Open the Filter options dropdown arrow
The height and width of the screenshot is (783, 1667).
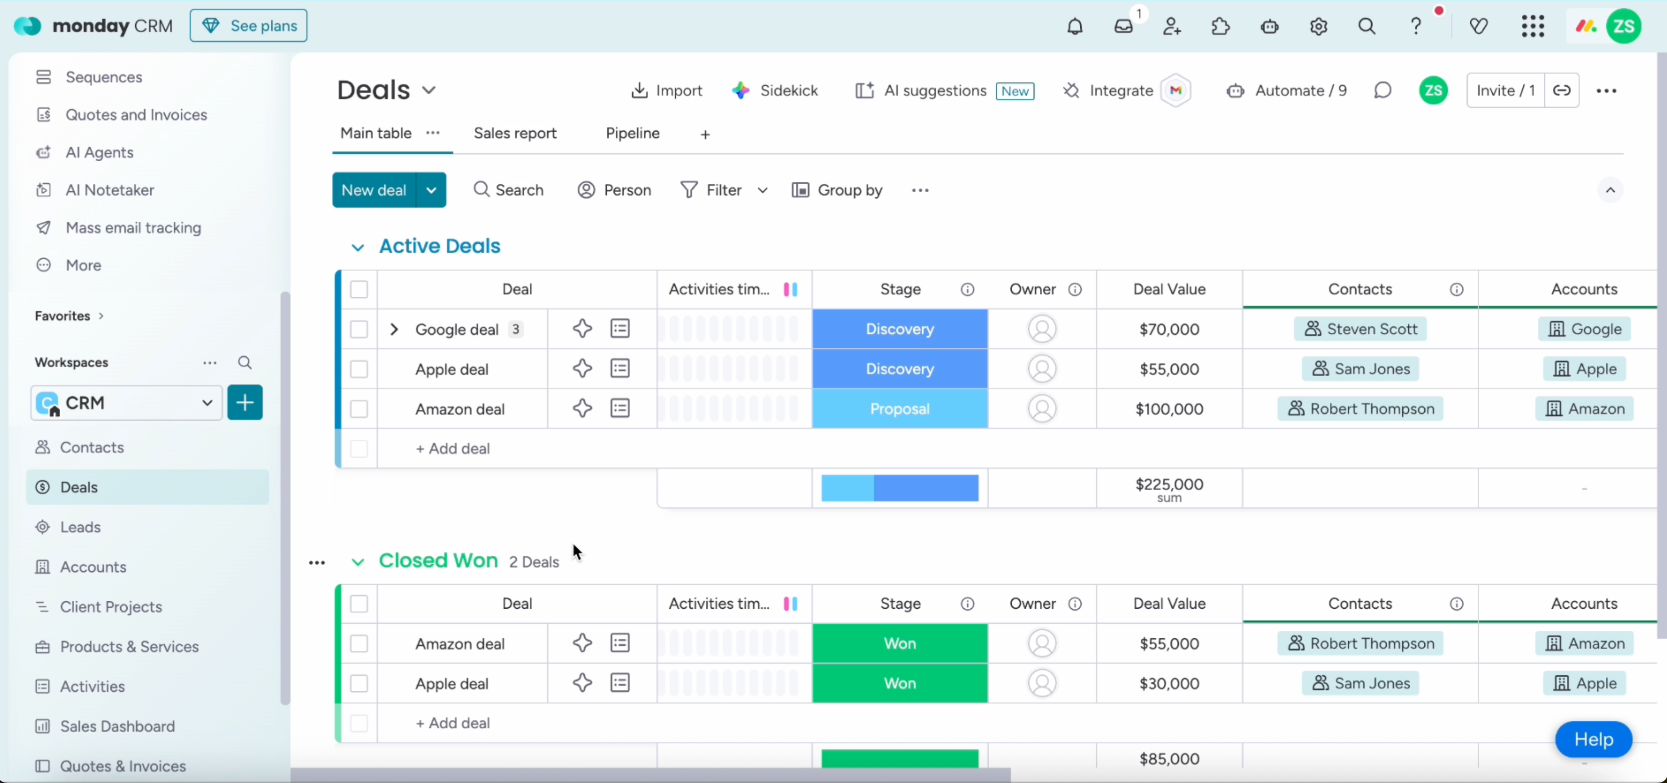pyautogui.click(x=762, y=190)
